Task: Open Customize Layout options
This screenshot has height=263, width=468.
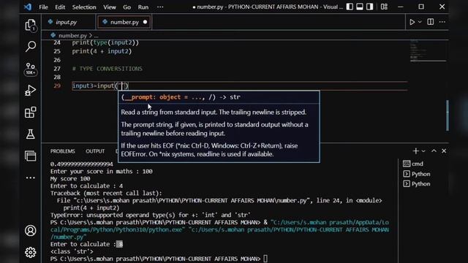Action: coord(384,7)
